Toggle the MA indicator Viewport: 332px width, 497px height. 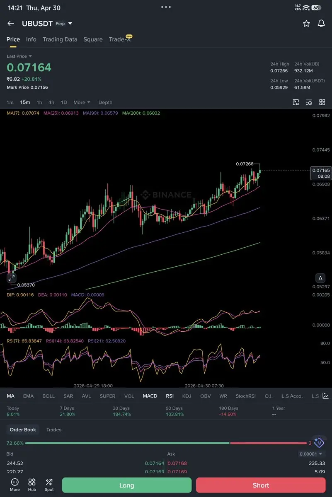[x=10, y=396]
